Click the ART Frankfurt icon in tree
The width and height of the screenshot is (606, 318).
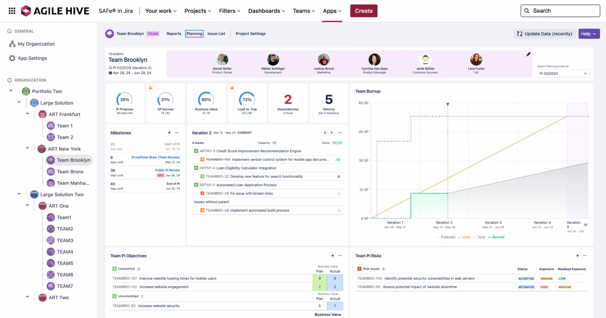[x=43, y=114]
